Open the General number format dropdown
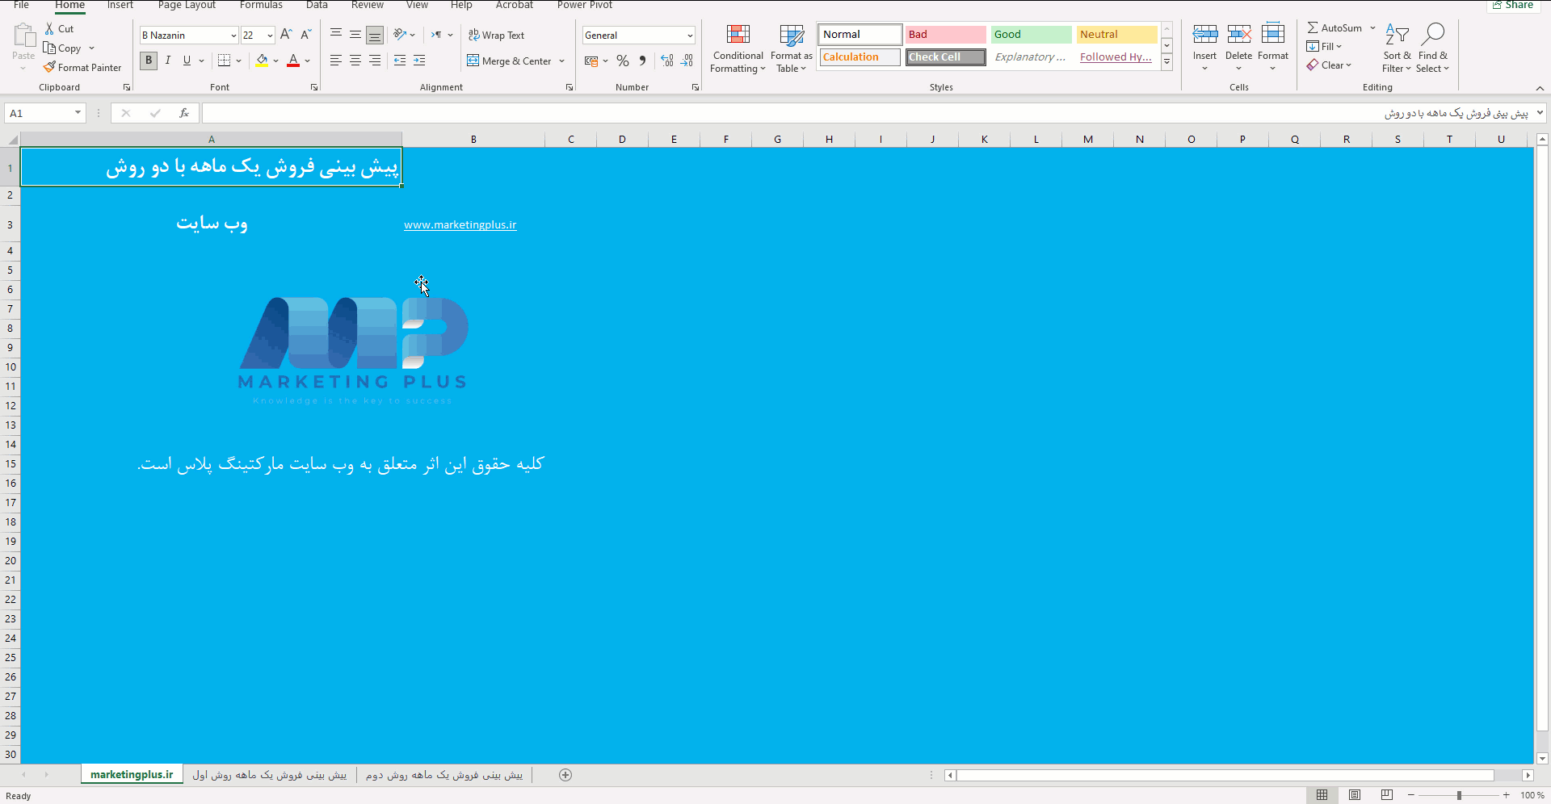 click(x=690, y=36)
